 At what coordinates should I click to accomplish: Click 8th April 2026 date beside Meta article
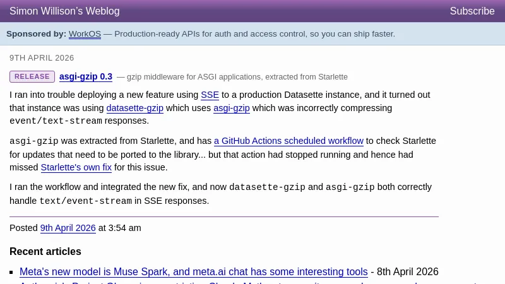click(407, 272)
